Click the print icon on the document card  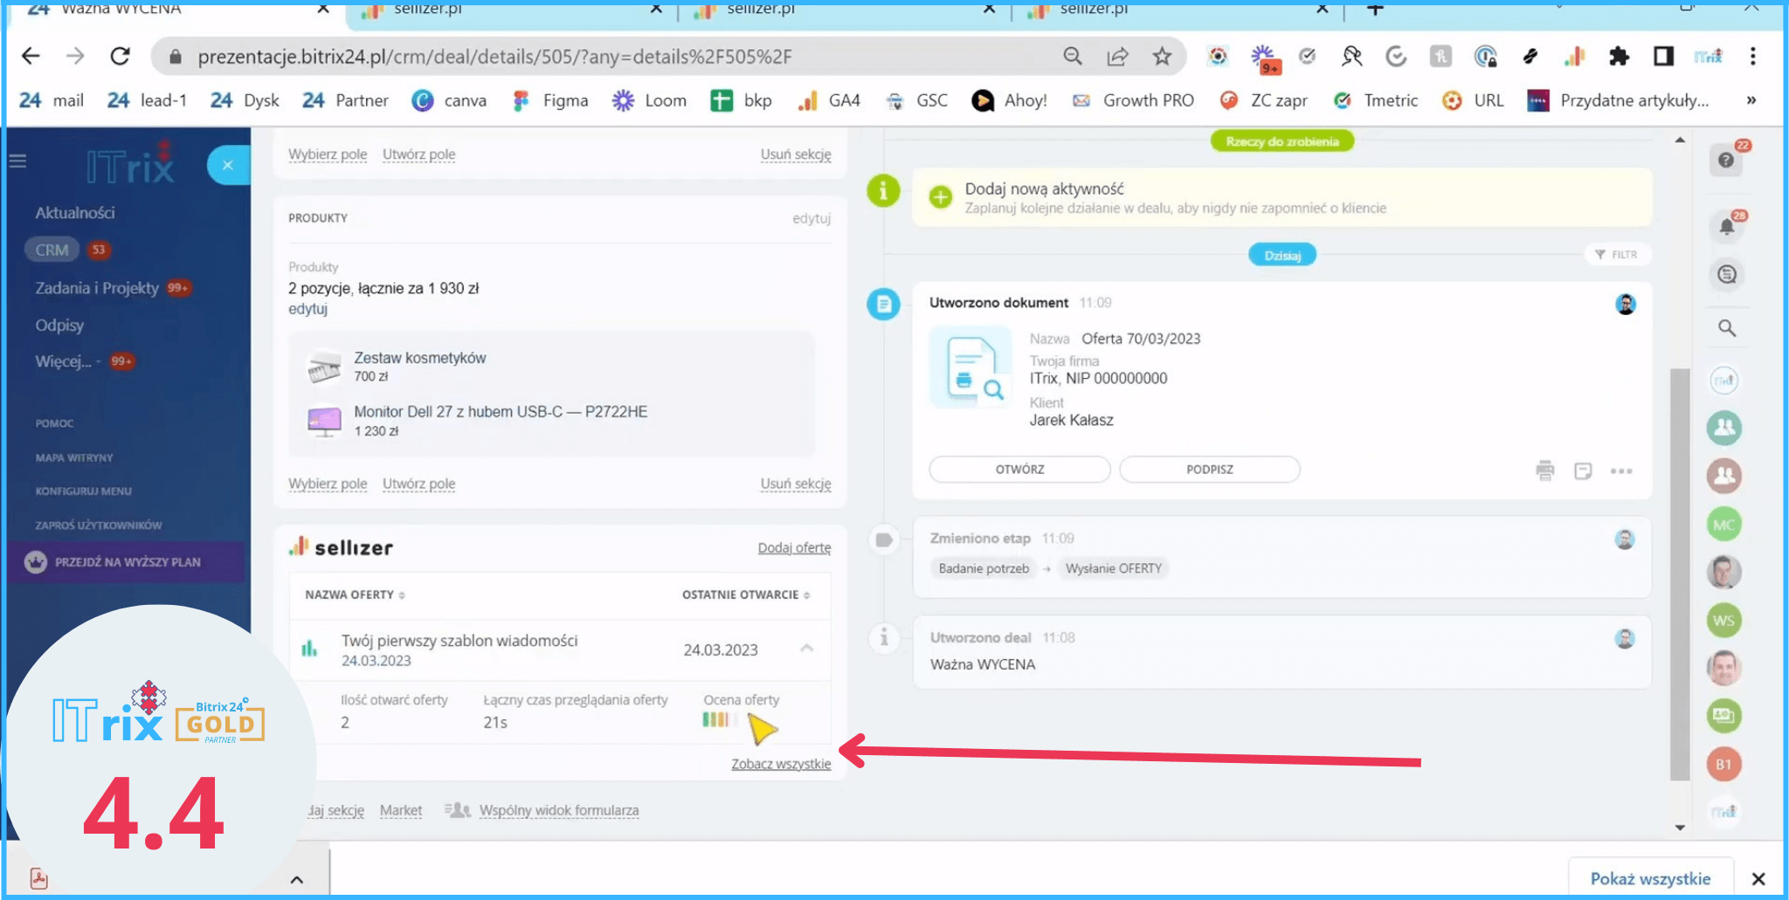(x=1544, y=471)
